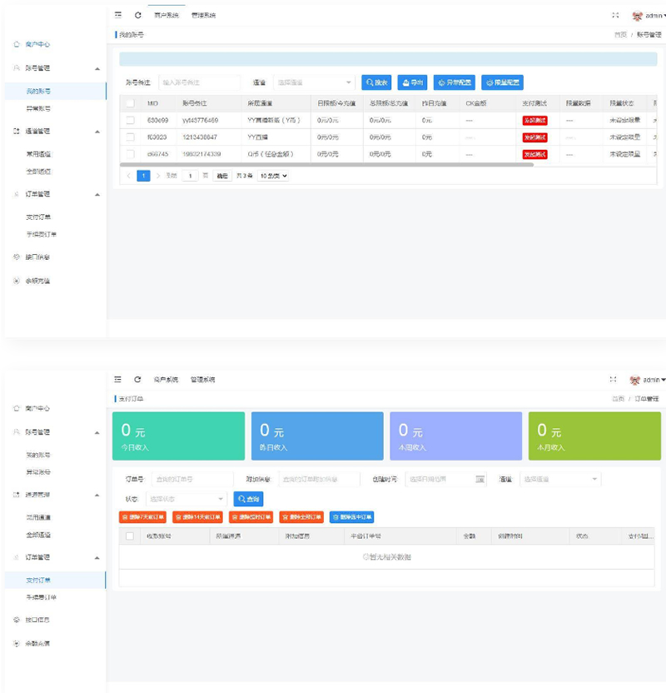The height and width of the screenshot is (693, 666).
Task: Select all rows in the empty orders table
Action: (x=130, y=536)
